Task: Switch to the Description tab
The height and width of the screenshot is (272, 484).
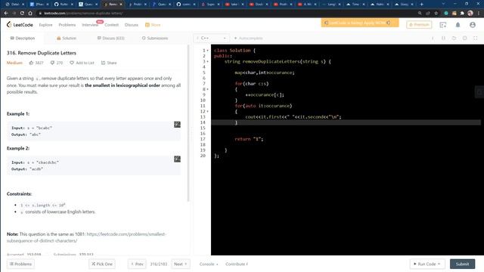Action: 23,38
